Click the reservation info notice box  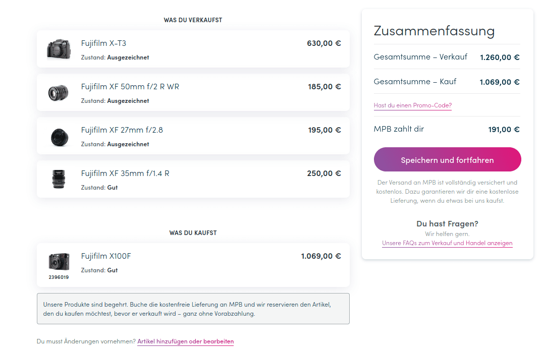click(193, 309)
